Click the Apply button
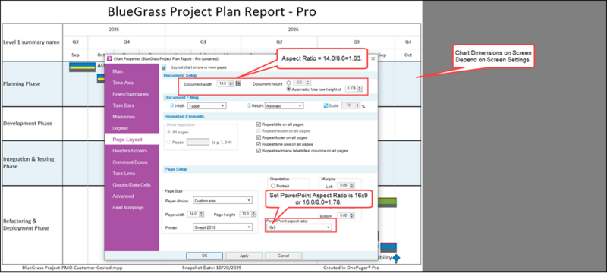 click(x=244, y=256)
